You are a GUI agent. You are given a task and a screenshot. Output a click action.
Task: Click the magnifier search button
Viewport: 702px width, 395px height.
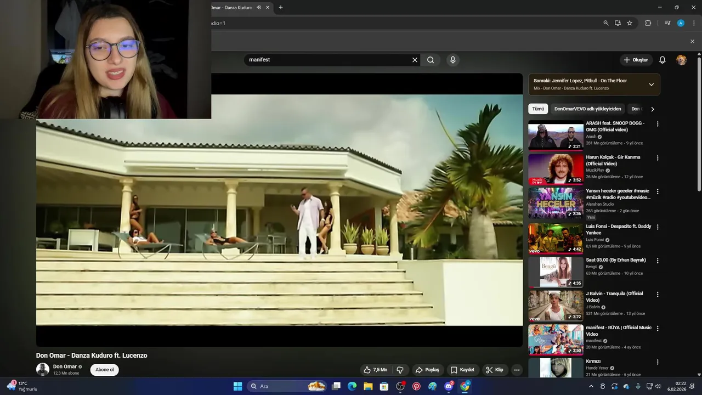coord(431,60)
